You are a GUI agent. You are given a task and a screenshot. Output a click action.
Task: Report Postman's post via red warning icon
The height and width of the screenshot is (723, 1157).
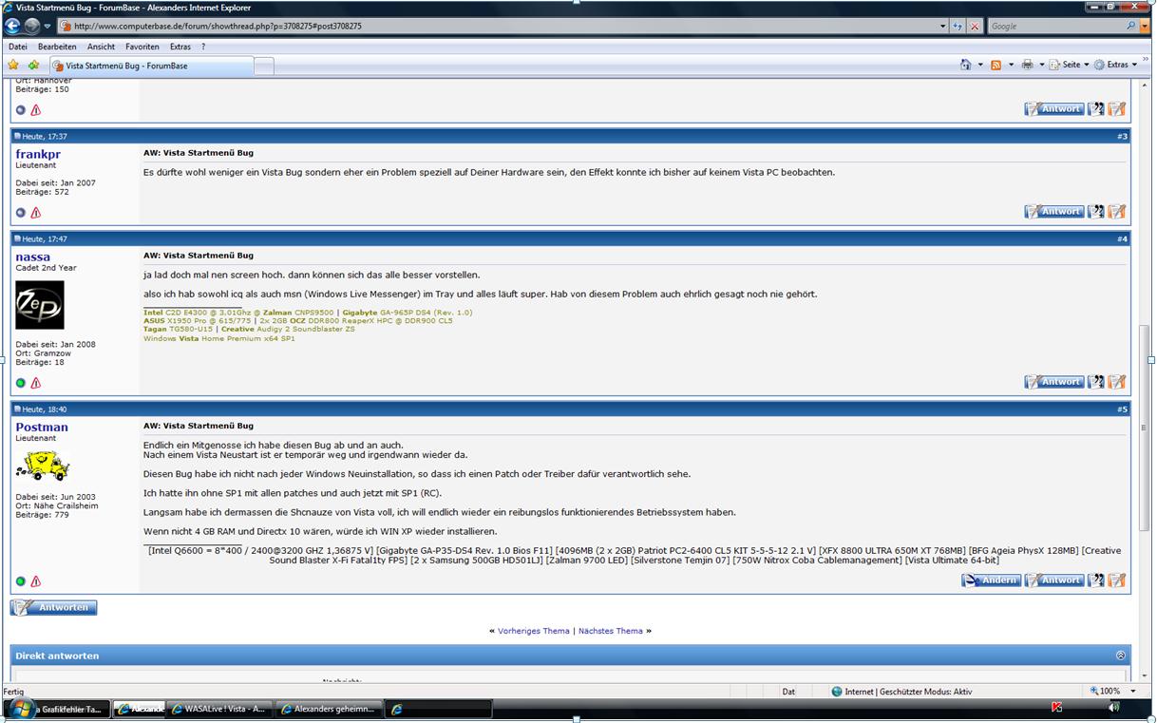(x=36, y=581)
